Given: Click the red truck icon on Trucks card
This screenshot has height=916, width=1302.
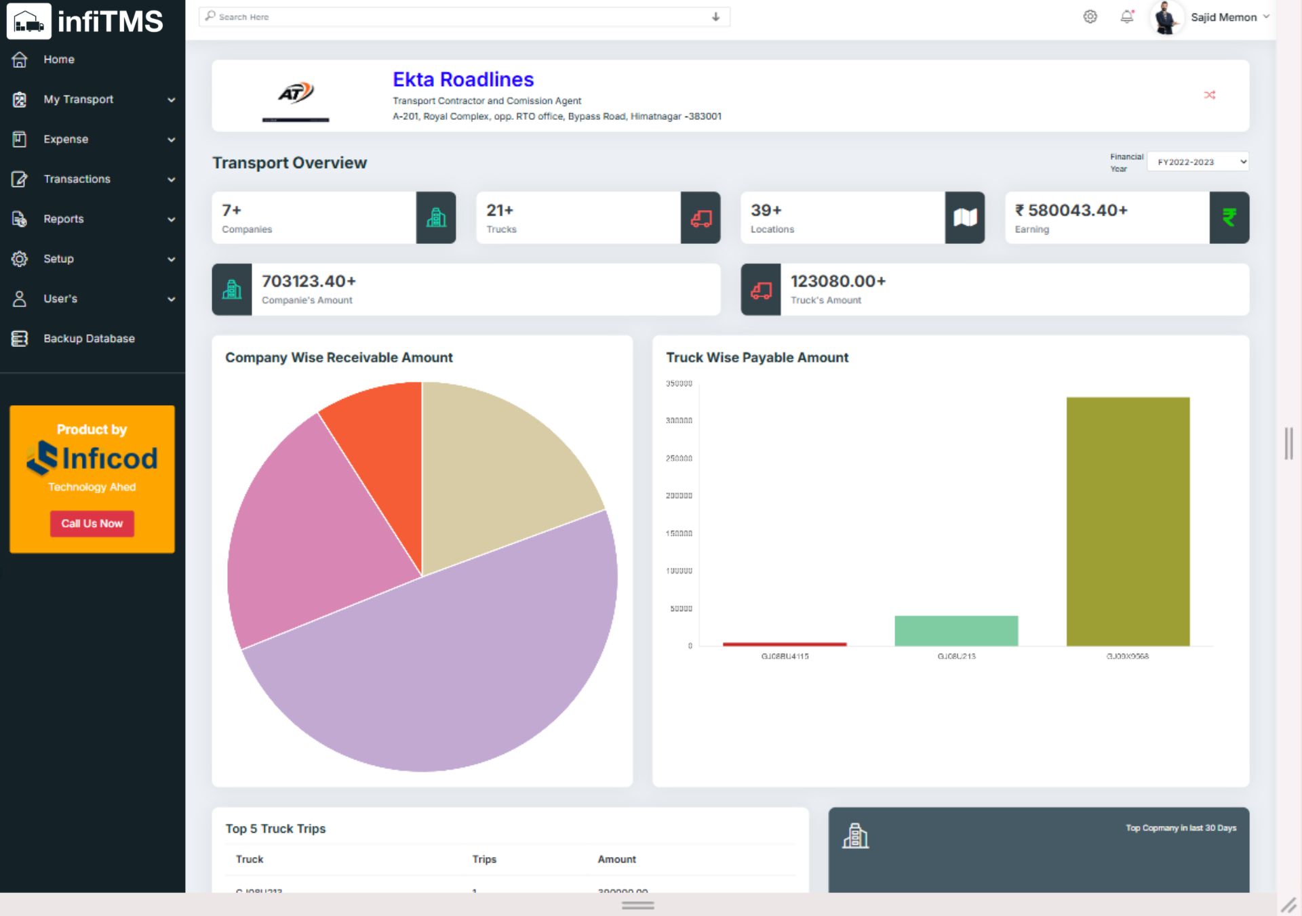Looking at the screenshot, I should [x=701, y=217].
